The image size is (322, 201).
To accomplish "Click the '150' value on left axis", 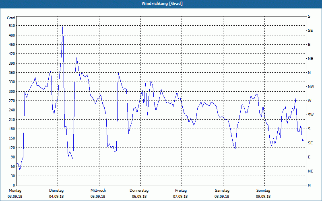I will [12, 138].
